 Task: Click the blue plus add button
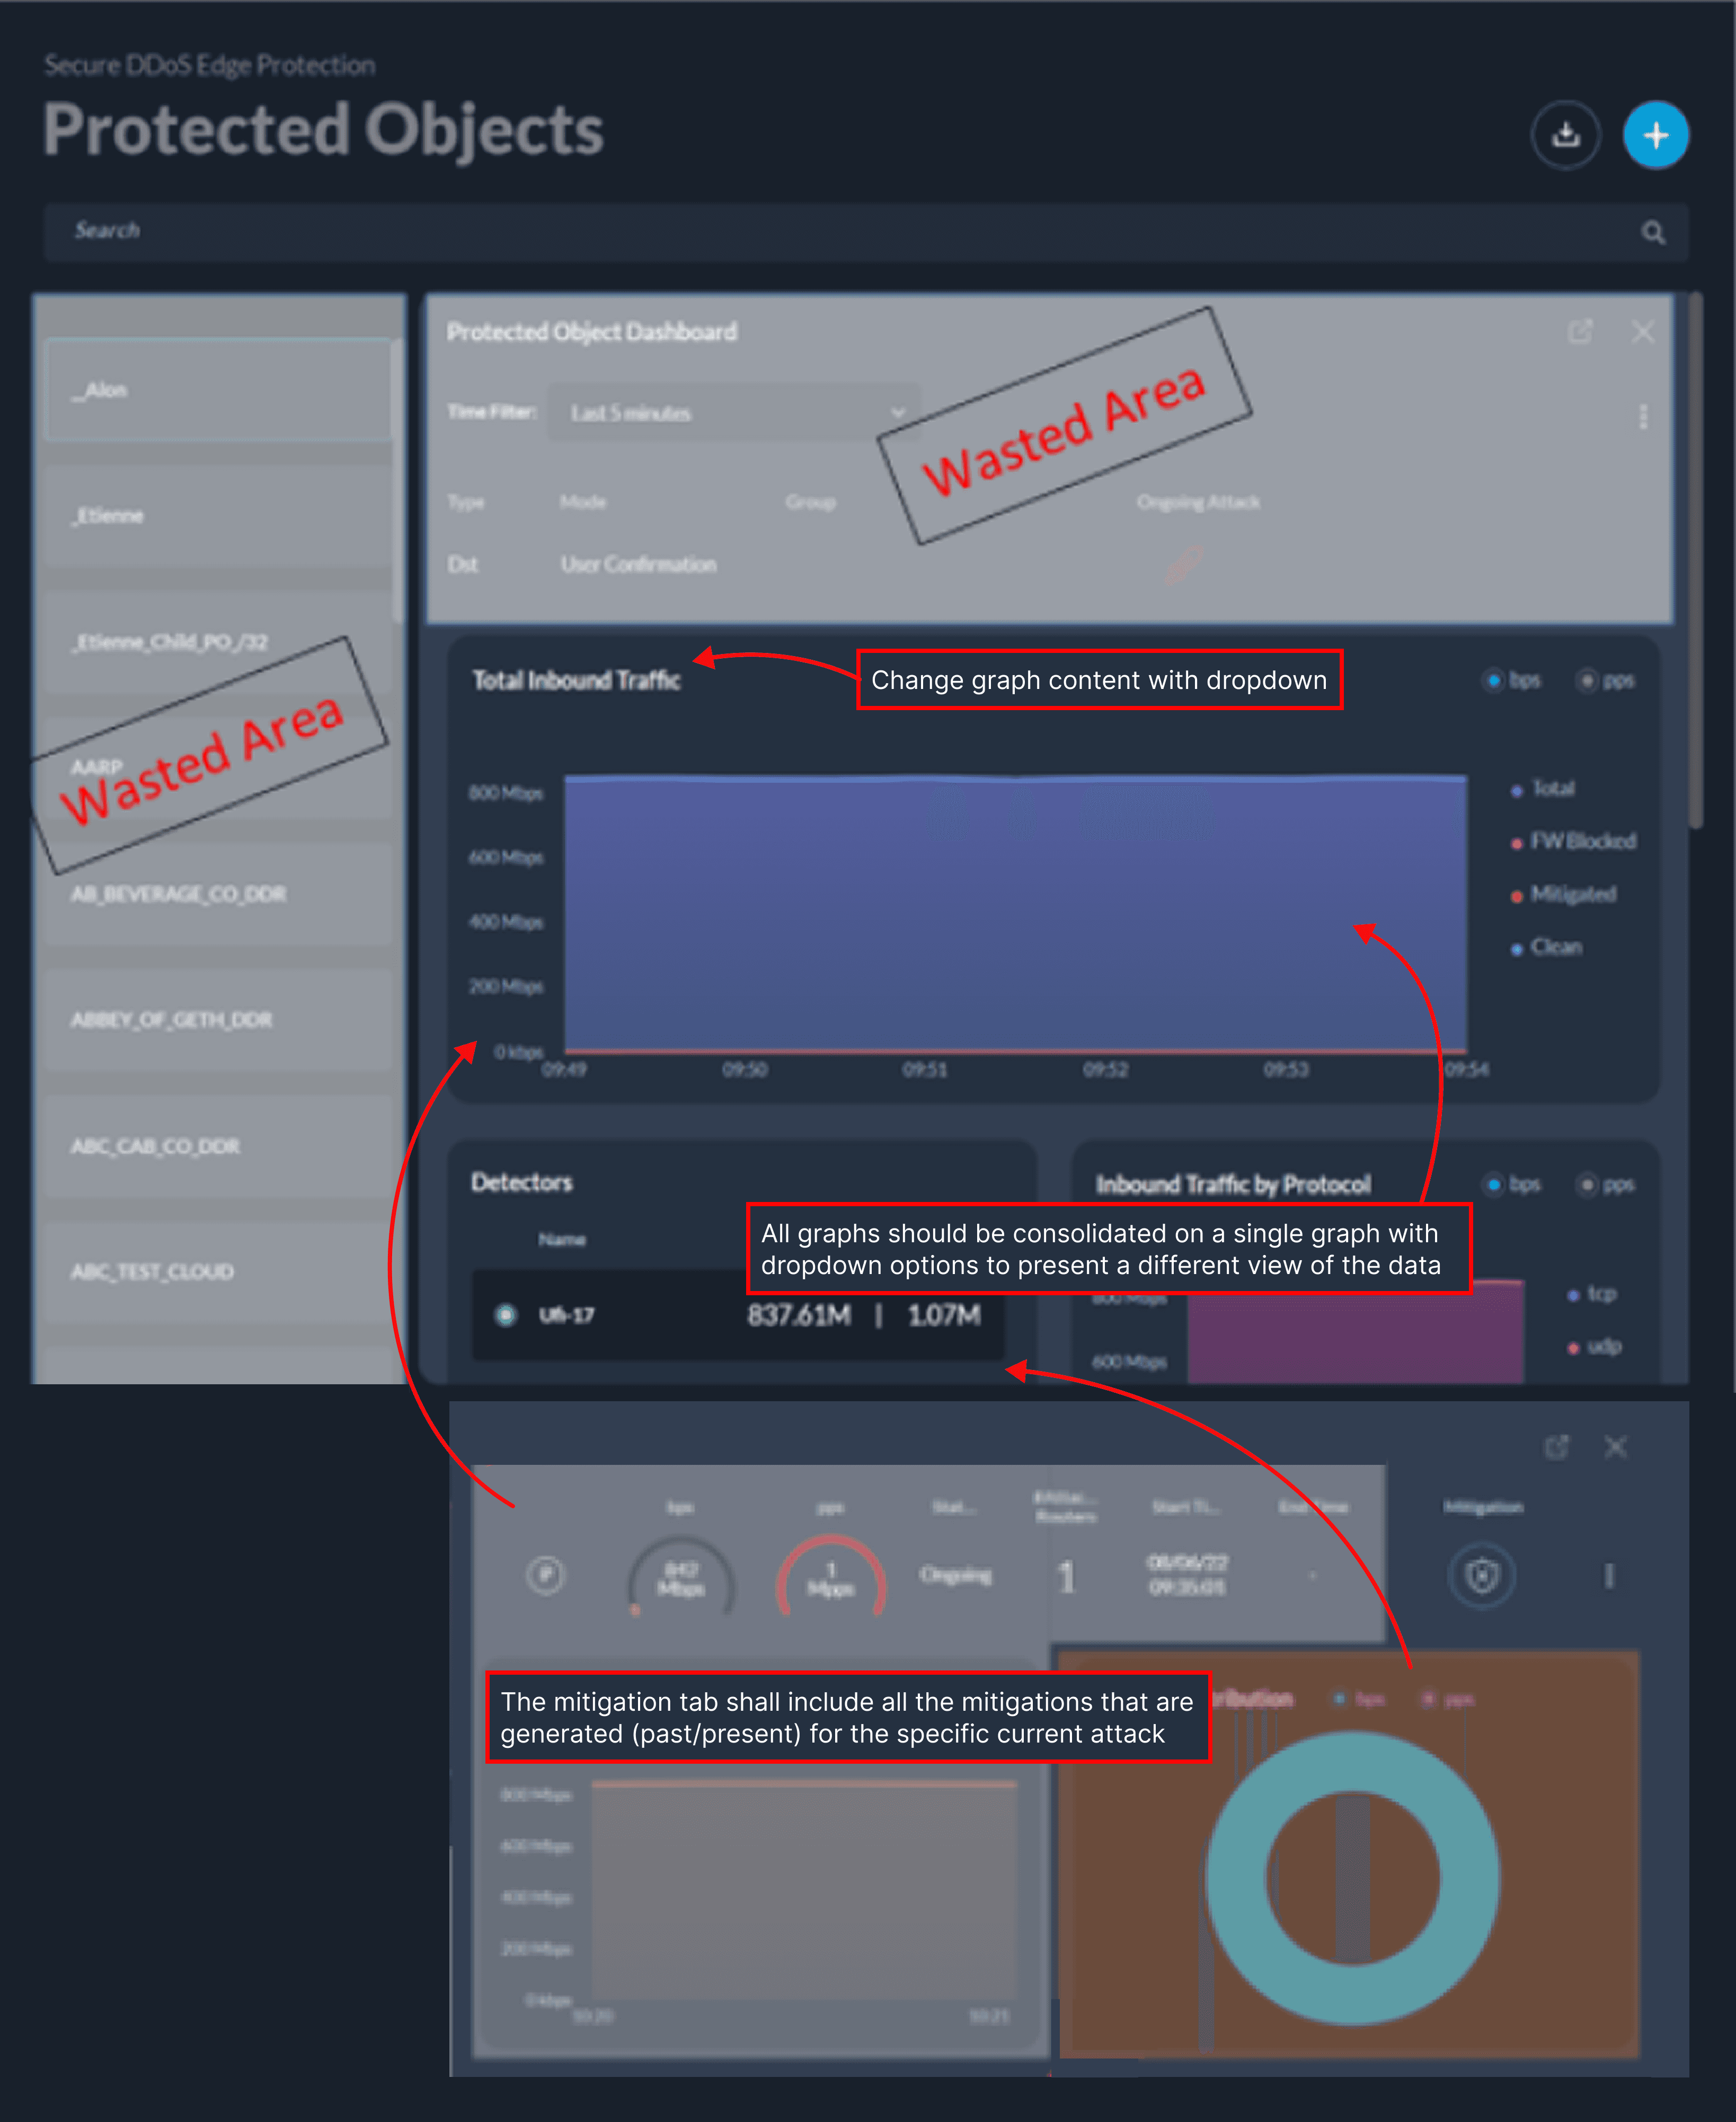click(1655, 135)
